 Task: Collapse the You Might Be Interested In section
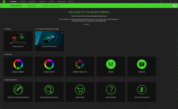click(35, 29)
